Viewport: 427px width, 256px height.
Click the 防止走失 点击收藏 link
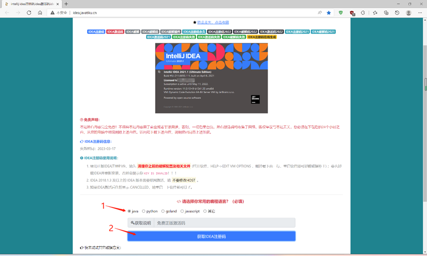[213, 22]
